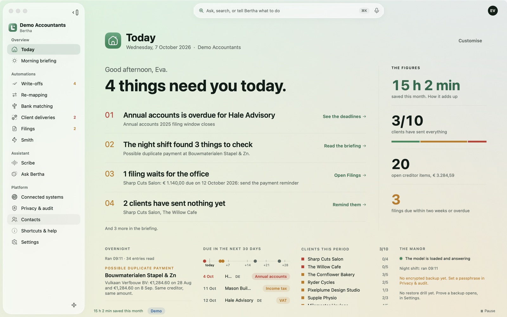Open Contacts in the sidebar
The height and width of the screenshot is (317, 507).
tap(44, 219)
